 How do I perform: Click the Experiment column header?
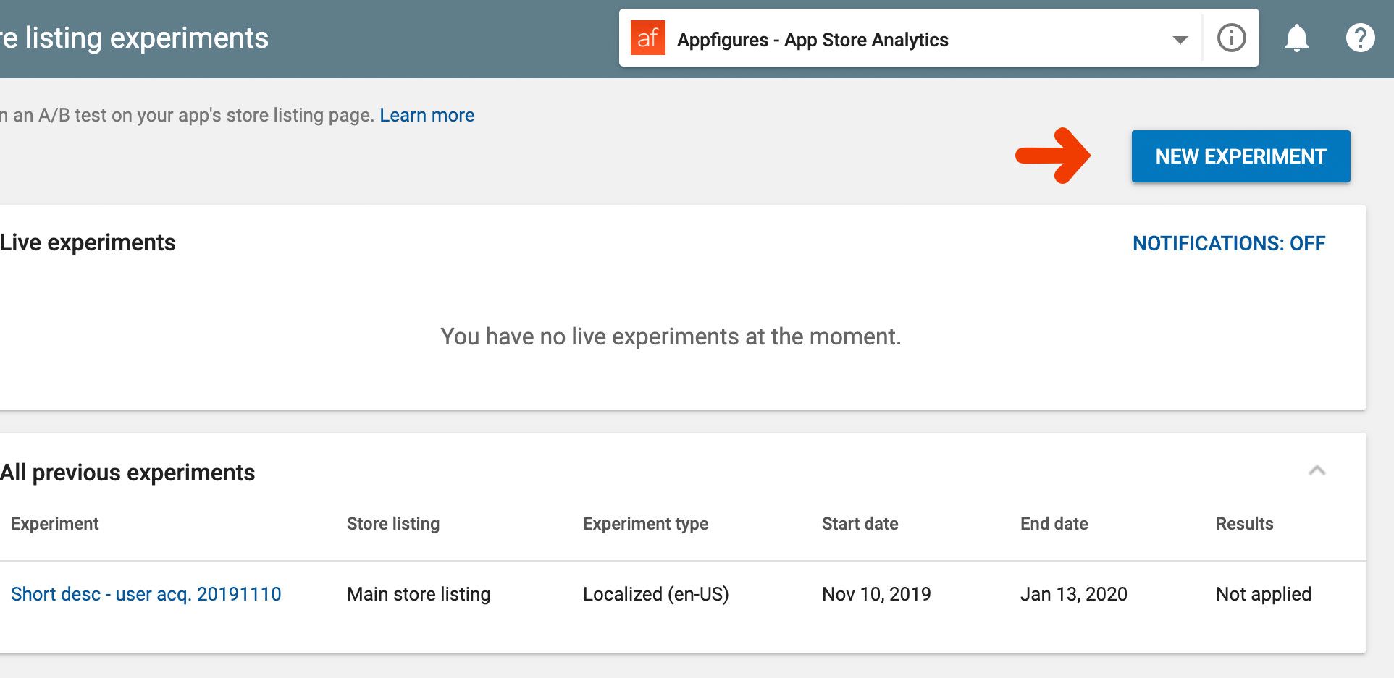(55, 524)
